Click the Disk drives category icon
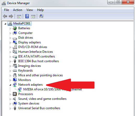 15,38
